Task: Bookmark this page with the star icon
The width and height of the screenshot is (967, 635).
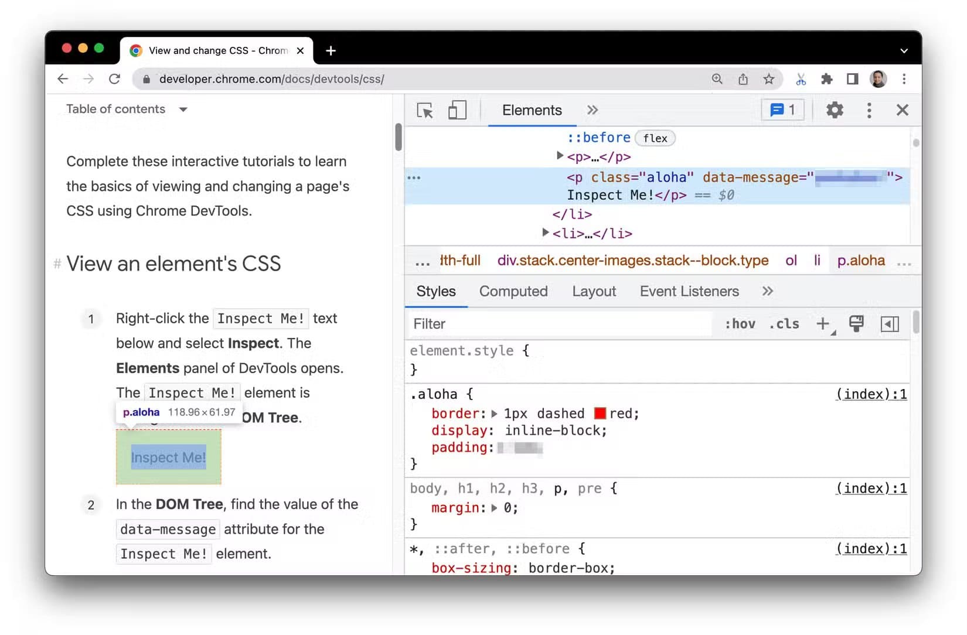Action: coord(769,79)
